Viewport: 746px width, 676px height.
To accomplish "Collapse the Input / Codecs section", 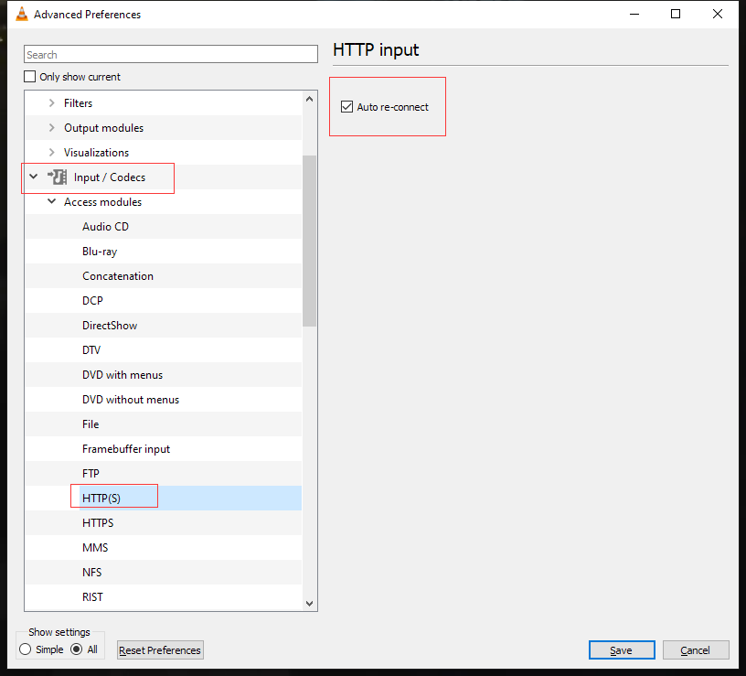I will tap(33, 177).
